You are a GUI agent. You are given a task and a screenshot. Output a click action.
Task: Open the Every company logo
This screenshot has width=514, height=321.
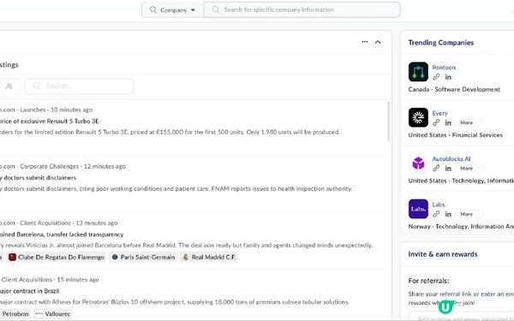(x=418, y=117)
